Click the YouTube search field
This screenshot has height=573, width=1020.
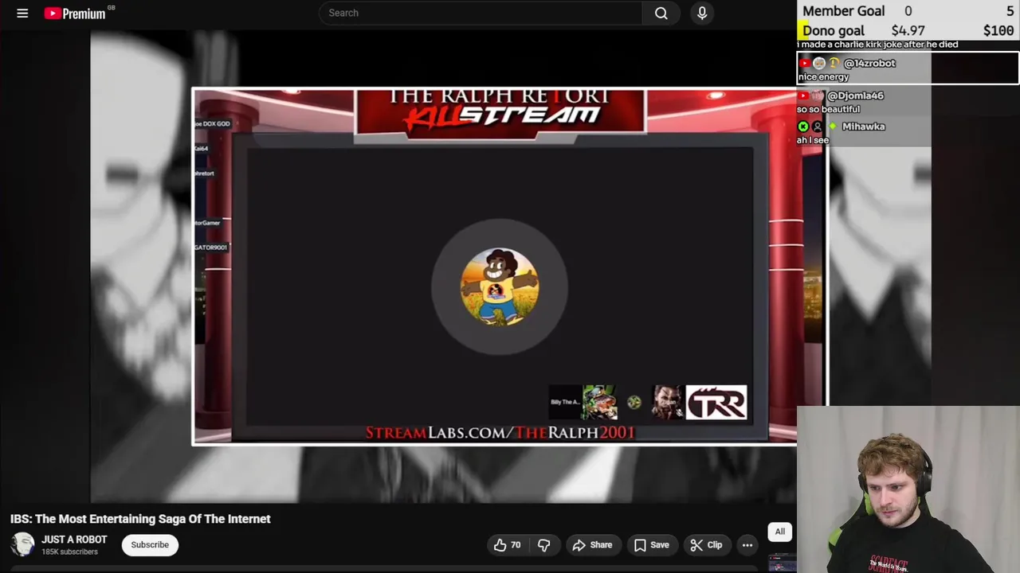(481, 13)
